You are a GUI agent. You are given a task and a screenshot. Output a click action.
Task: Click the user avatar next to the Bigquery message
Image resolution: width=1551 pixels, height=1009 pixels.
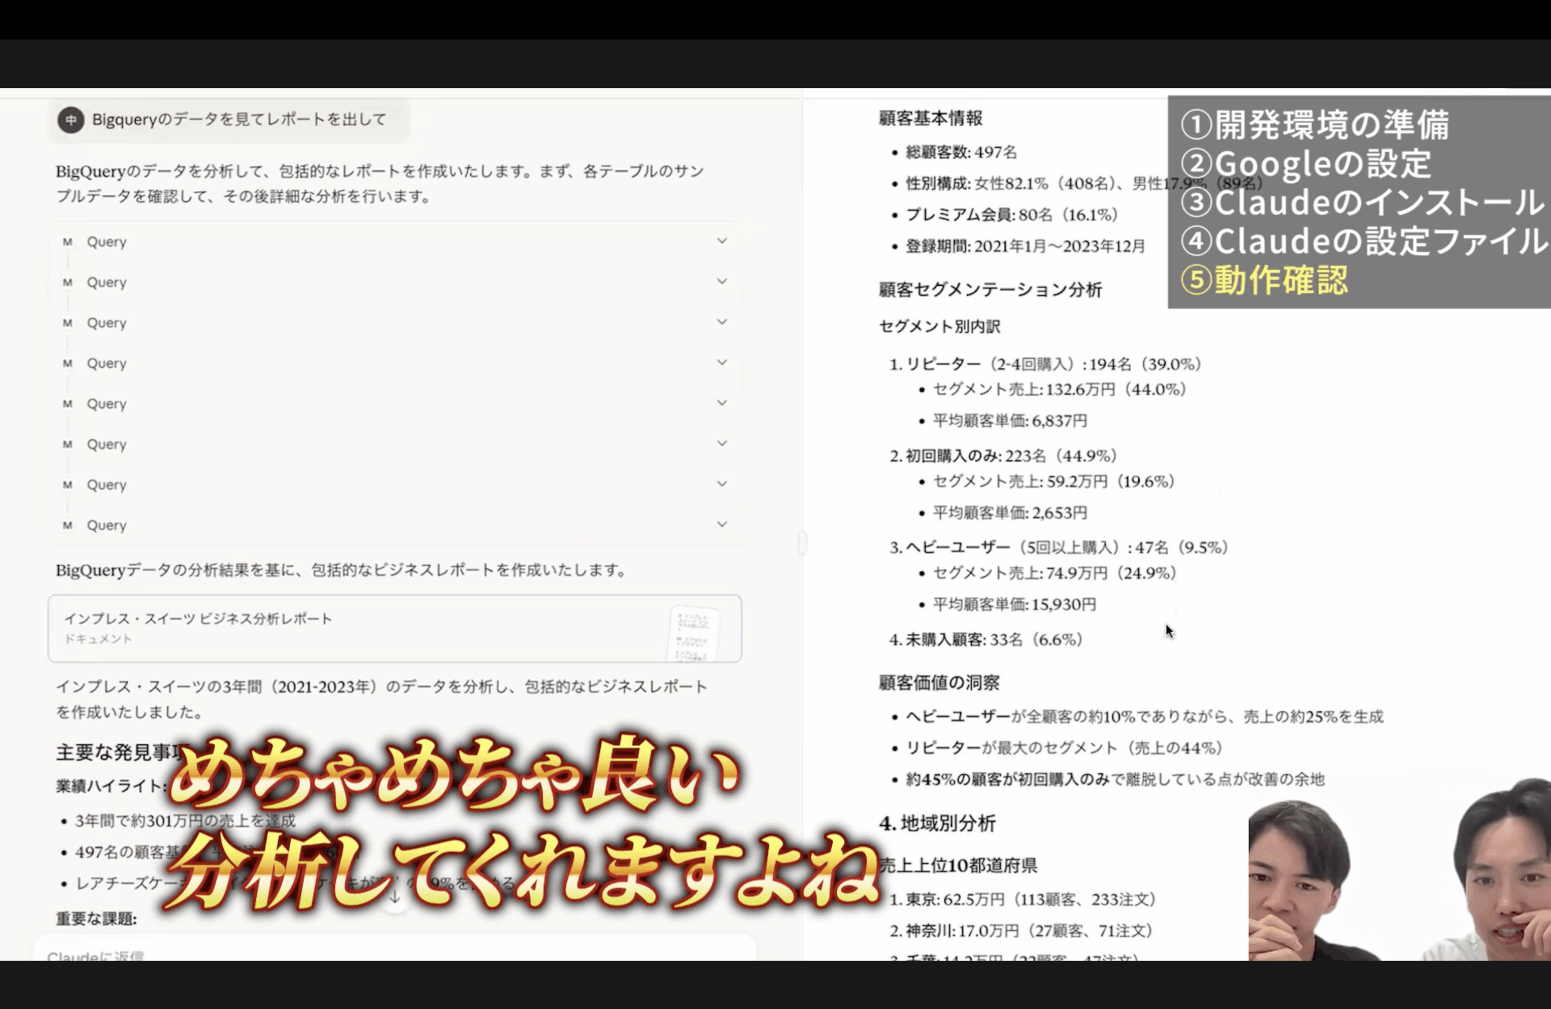(70, 120)
